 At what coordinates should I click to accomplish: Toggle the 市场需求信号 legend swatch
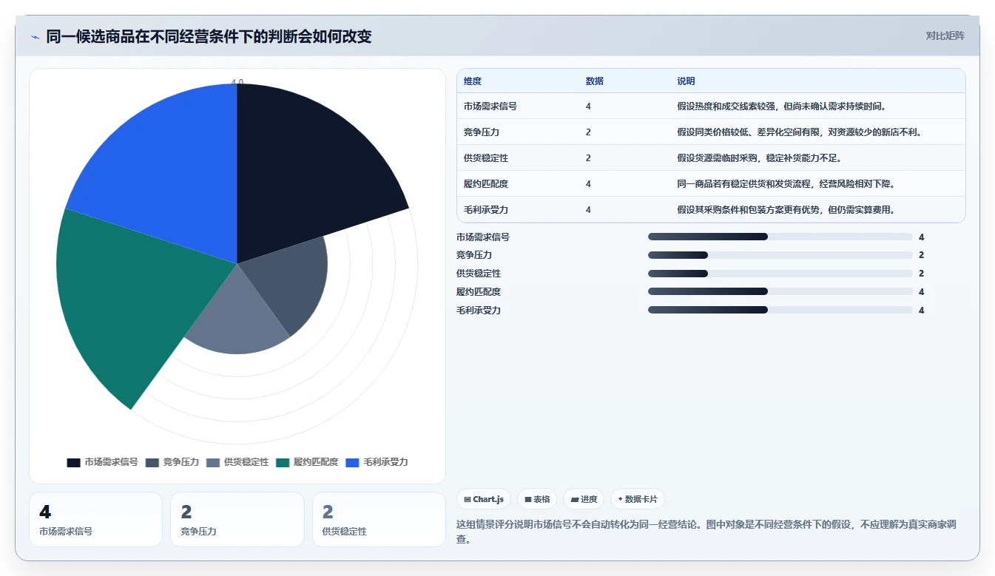(73, 462)
